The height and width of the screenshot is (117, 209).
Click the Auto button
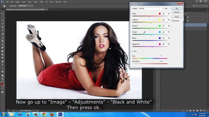(x=177, y=17)
